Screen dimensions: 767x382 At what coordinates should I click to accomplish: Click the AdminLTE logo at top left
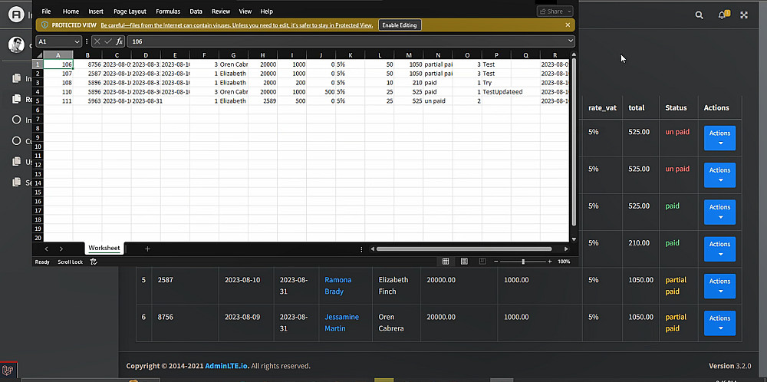17,14
